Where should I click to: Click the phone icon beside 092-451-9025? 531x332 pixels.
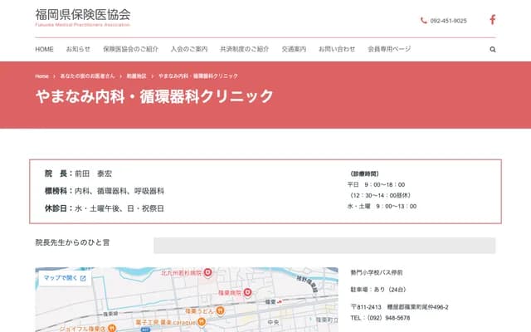point(423,20)
